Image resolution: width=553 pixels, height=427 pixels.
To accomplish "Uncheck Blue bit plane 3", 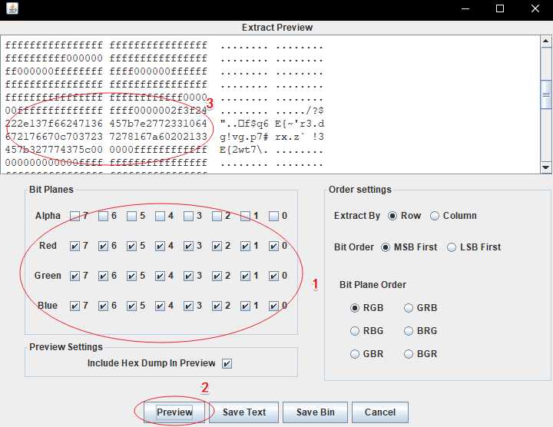I will pyautogui.click(x=188, y=306).
